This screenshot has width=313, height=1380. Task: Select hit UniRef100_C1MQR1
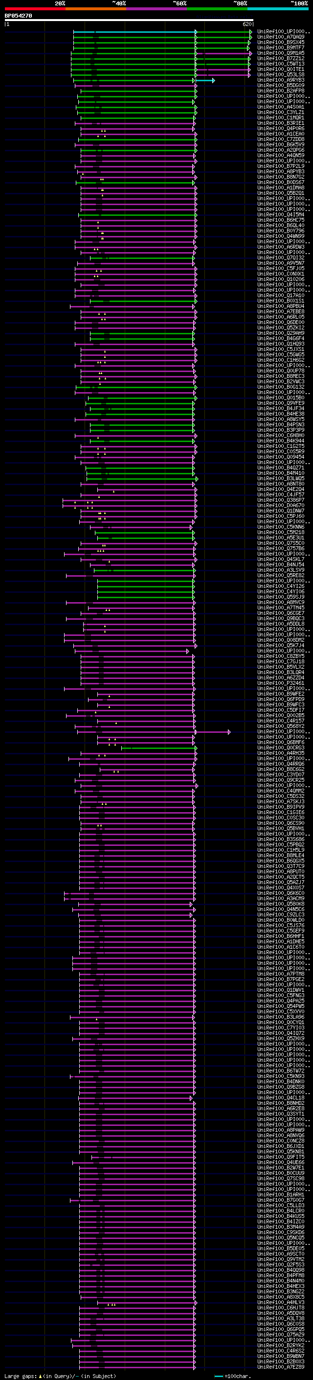click(281, 117)
